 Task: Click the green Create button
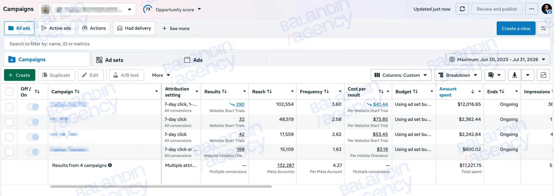pyautogui.click(x=19, y=75)
